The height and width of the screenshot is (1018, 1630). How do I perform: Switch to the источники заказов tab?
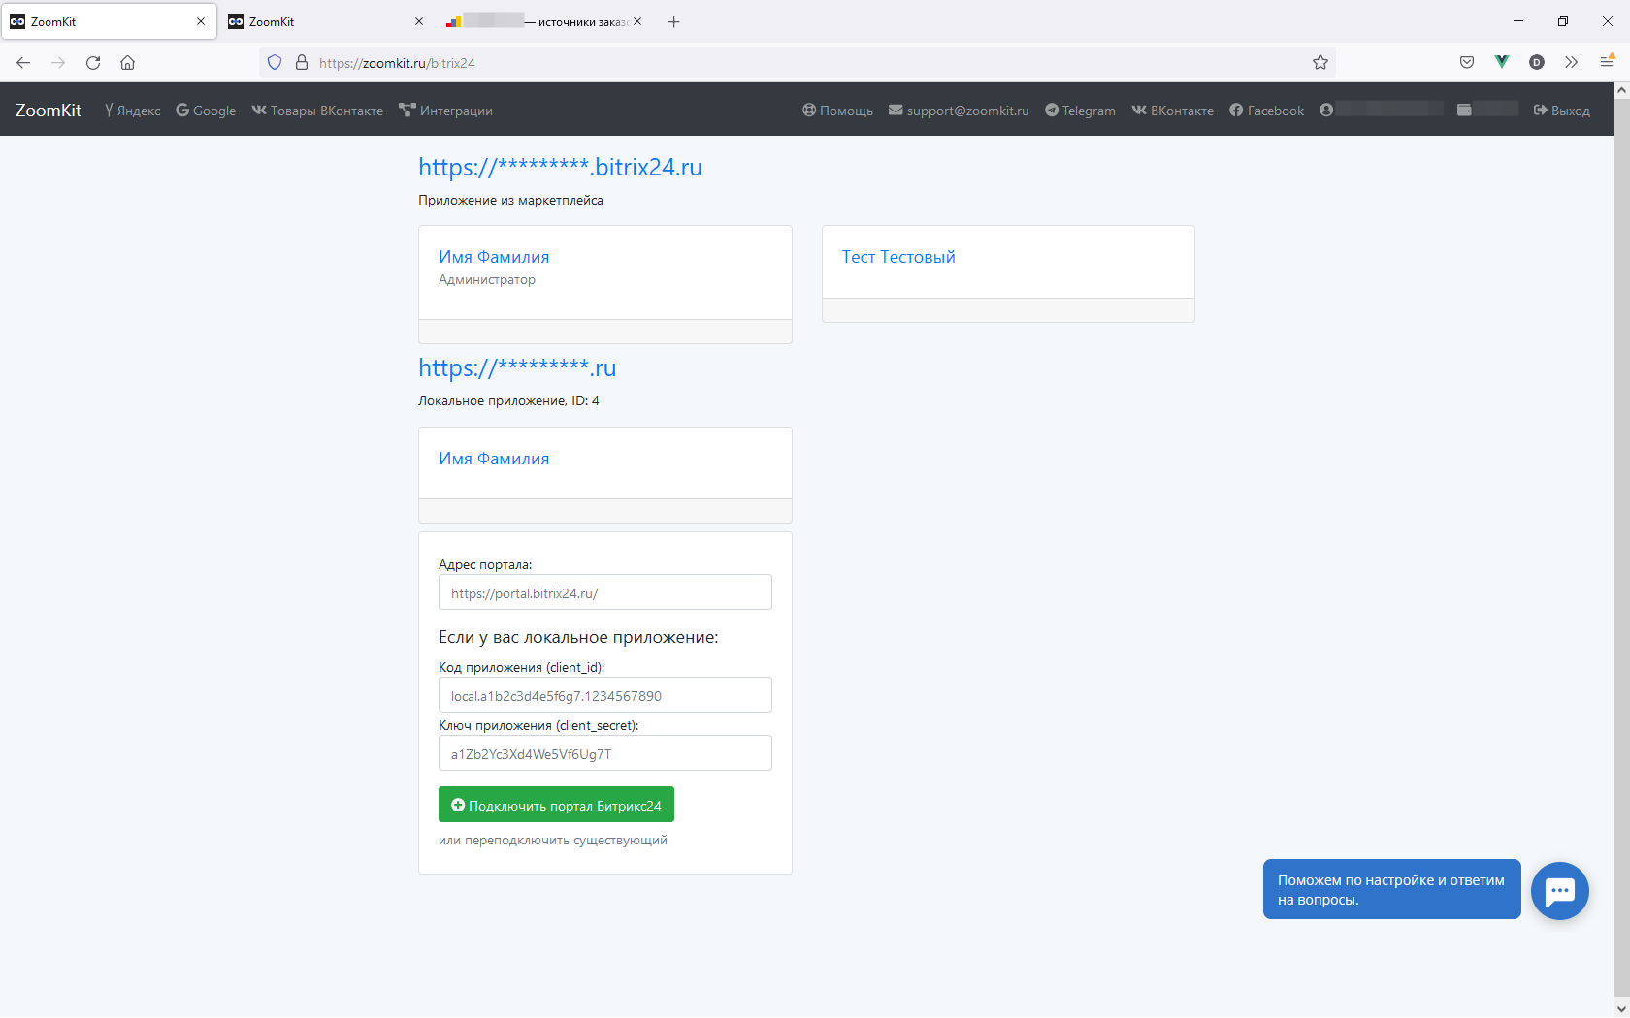point(544,21)
